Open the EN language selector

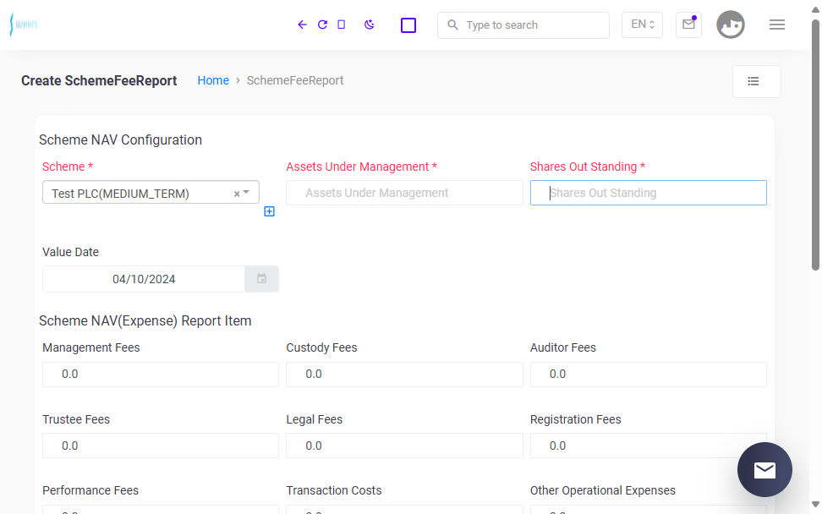click(642, 25)
